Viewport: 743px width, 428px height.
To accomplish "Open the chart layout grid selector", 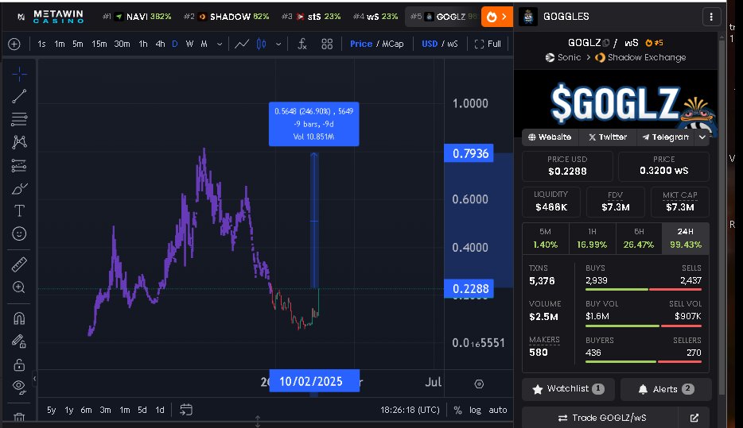I will [x=327, y=44].
